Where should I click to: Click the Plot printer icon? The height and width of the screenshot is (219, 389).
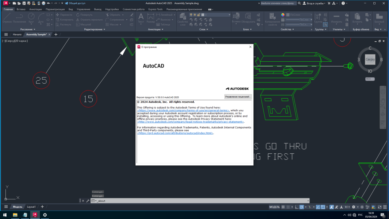pos(43,3)
